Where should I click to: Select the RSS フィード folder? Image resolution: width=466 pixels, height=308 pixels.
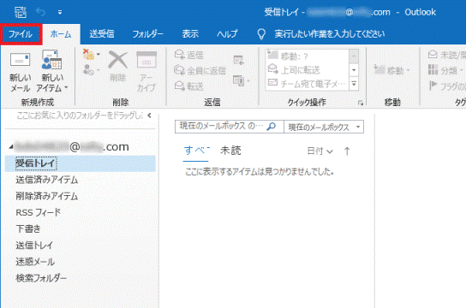38,212
